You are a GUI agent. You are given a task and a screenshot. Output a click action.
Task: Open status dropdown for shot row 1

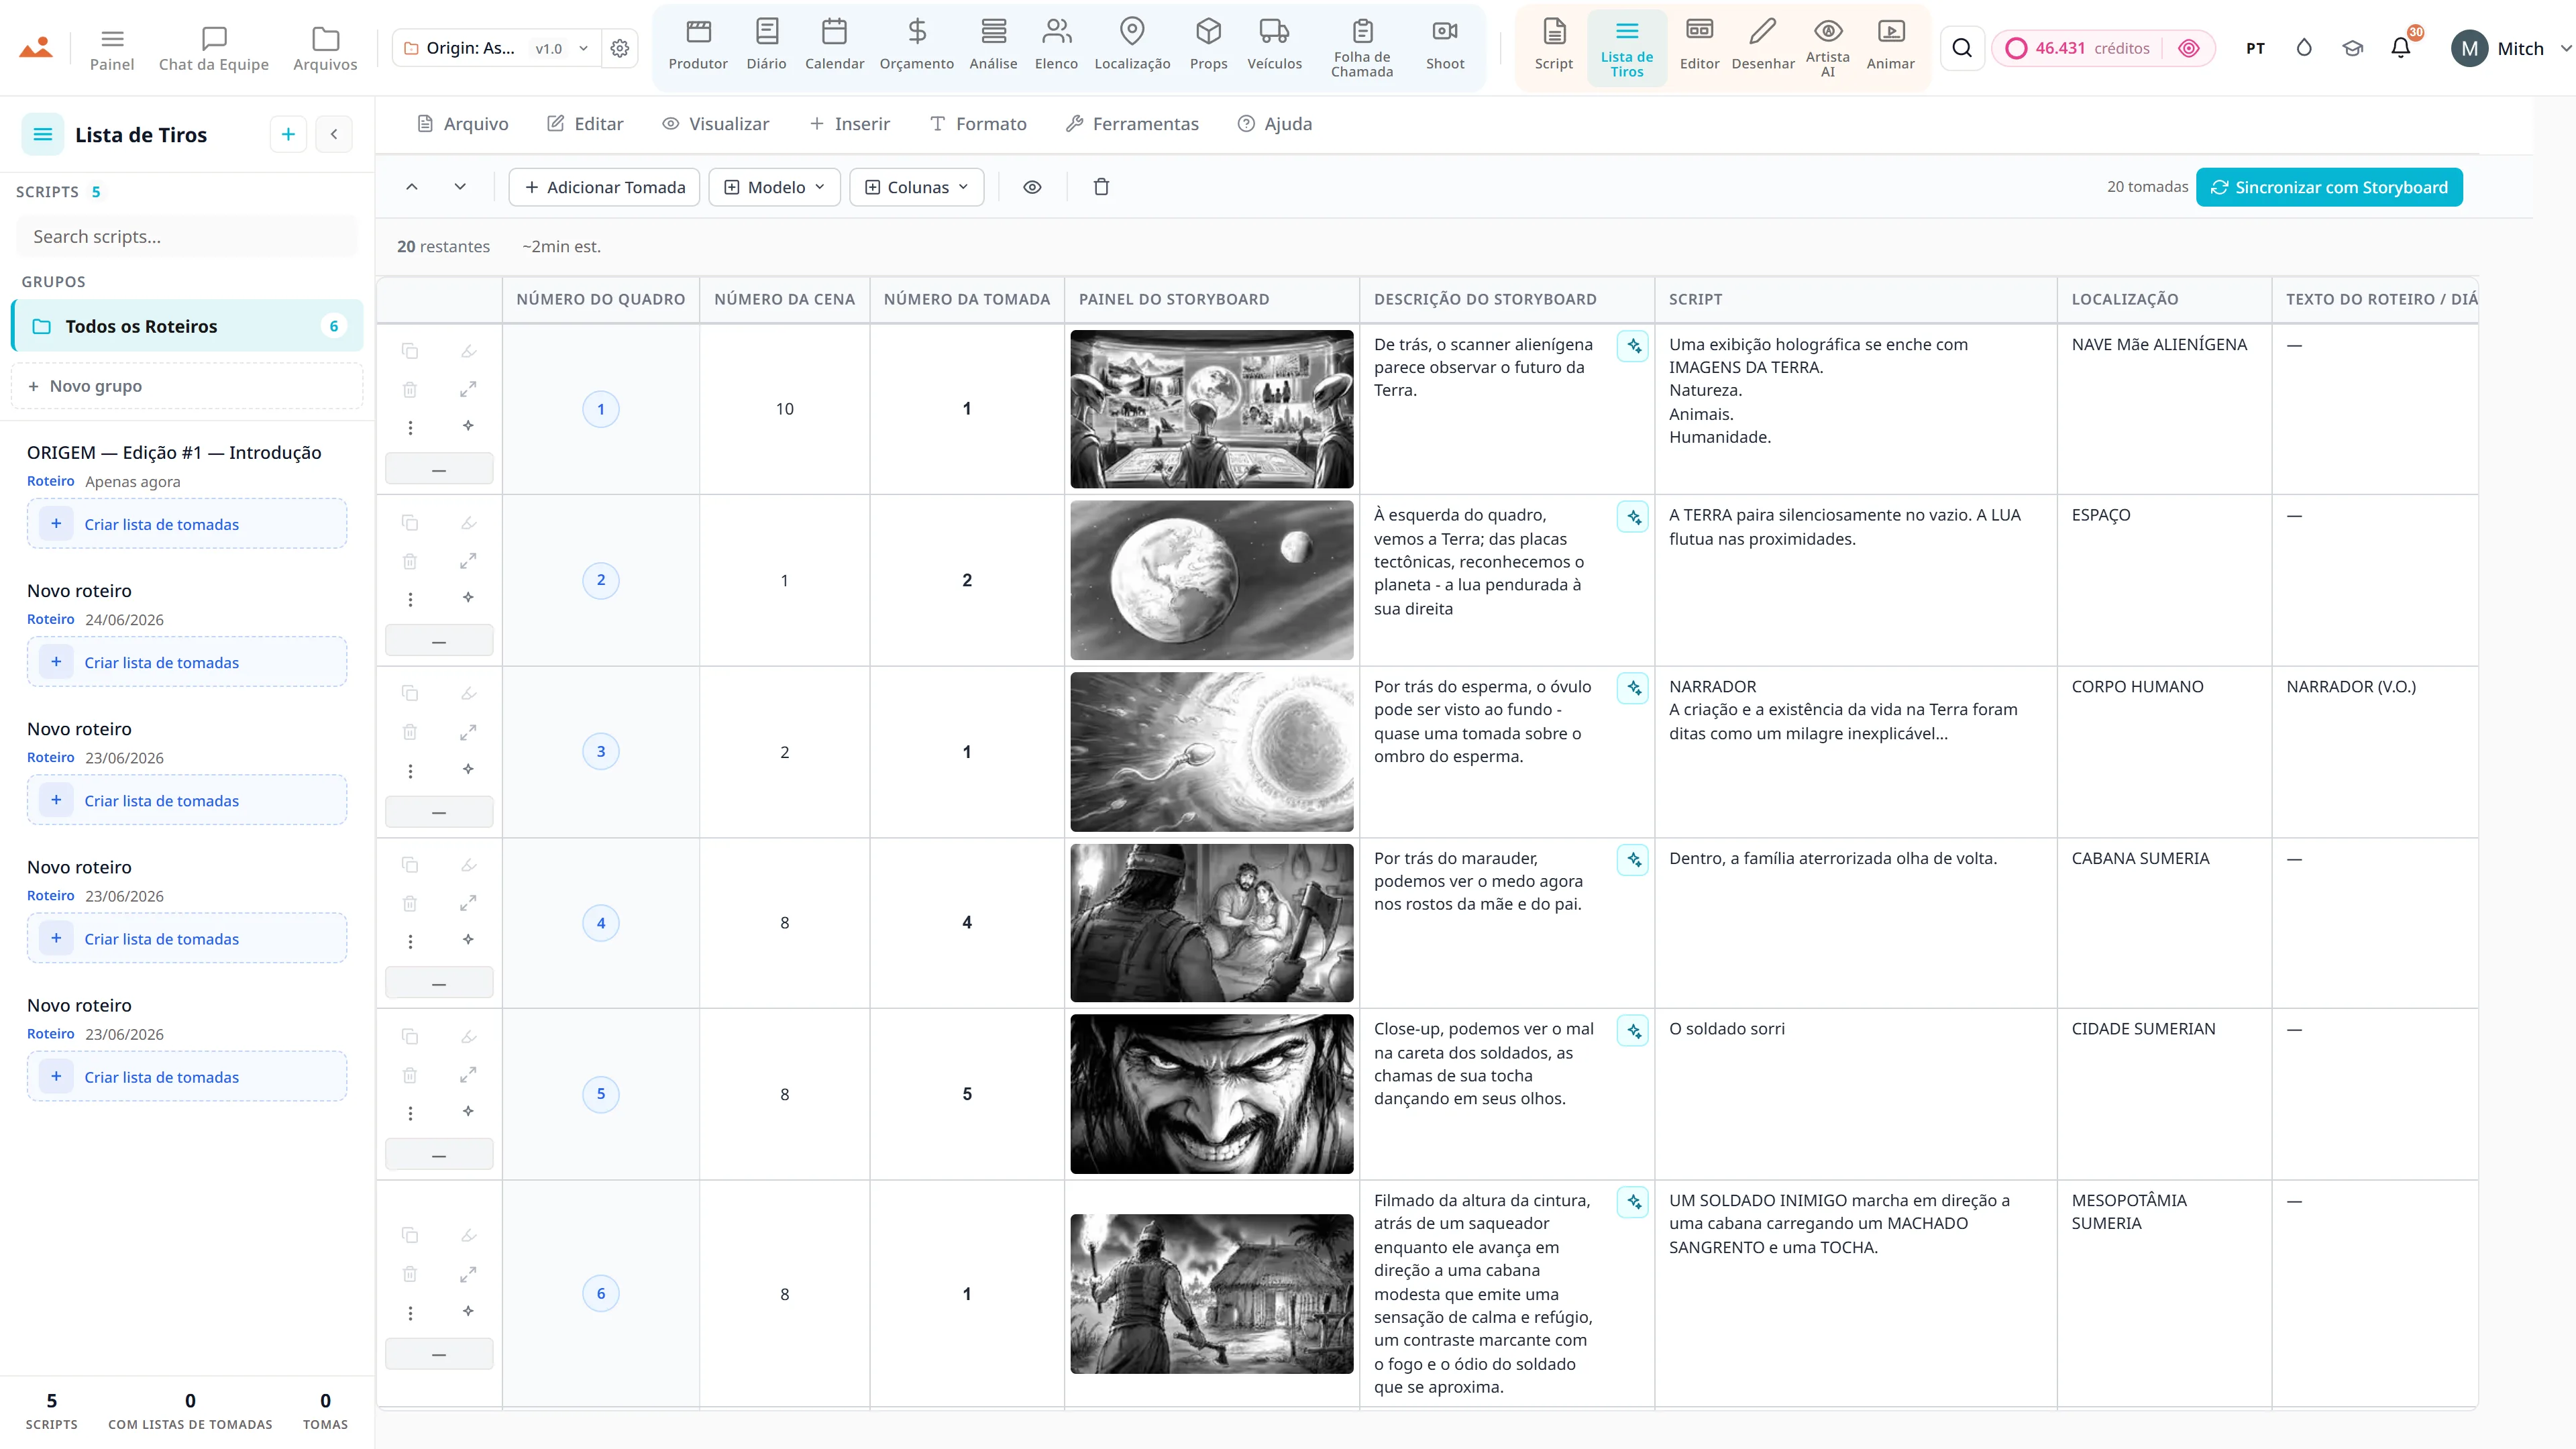click(439, 469)
